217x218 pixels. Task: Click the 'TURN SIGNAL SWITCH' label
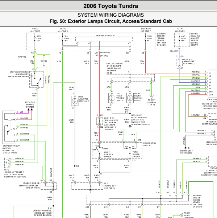136,154
